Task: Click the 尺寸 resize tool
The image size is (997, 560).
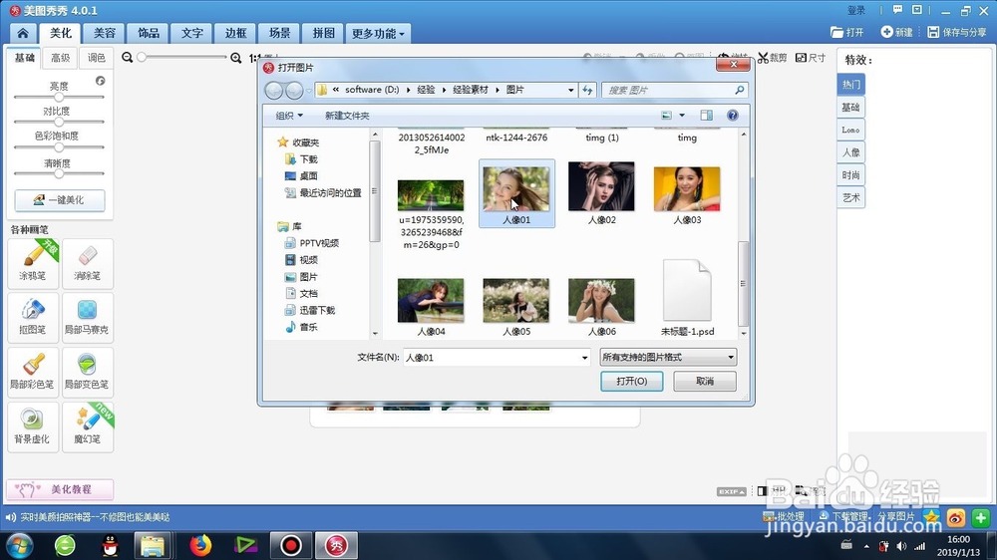Action: pos(811,58)
